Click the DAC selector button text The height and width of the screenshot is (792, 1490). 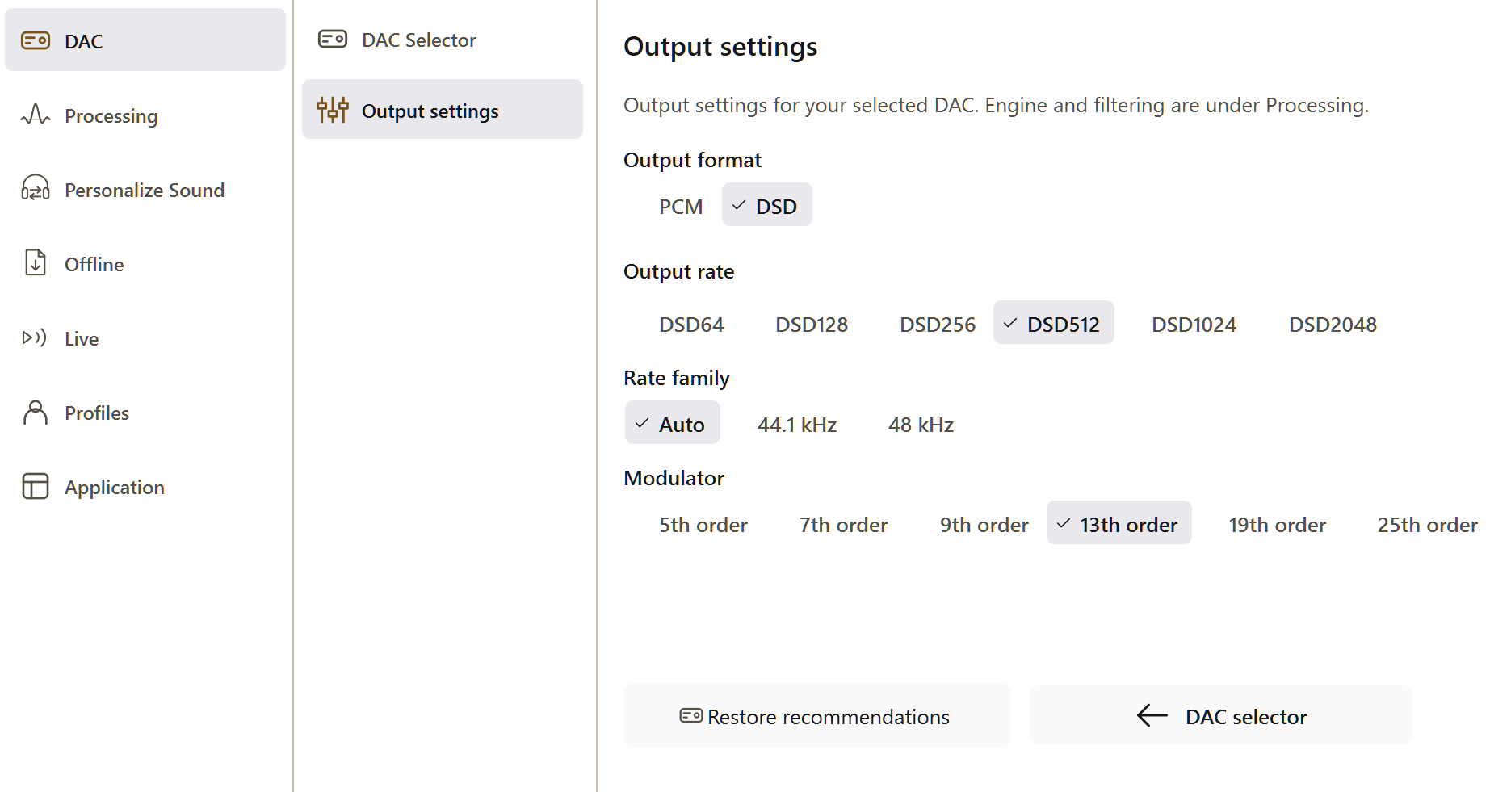pos(1246,717)
